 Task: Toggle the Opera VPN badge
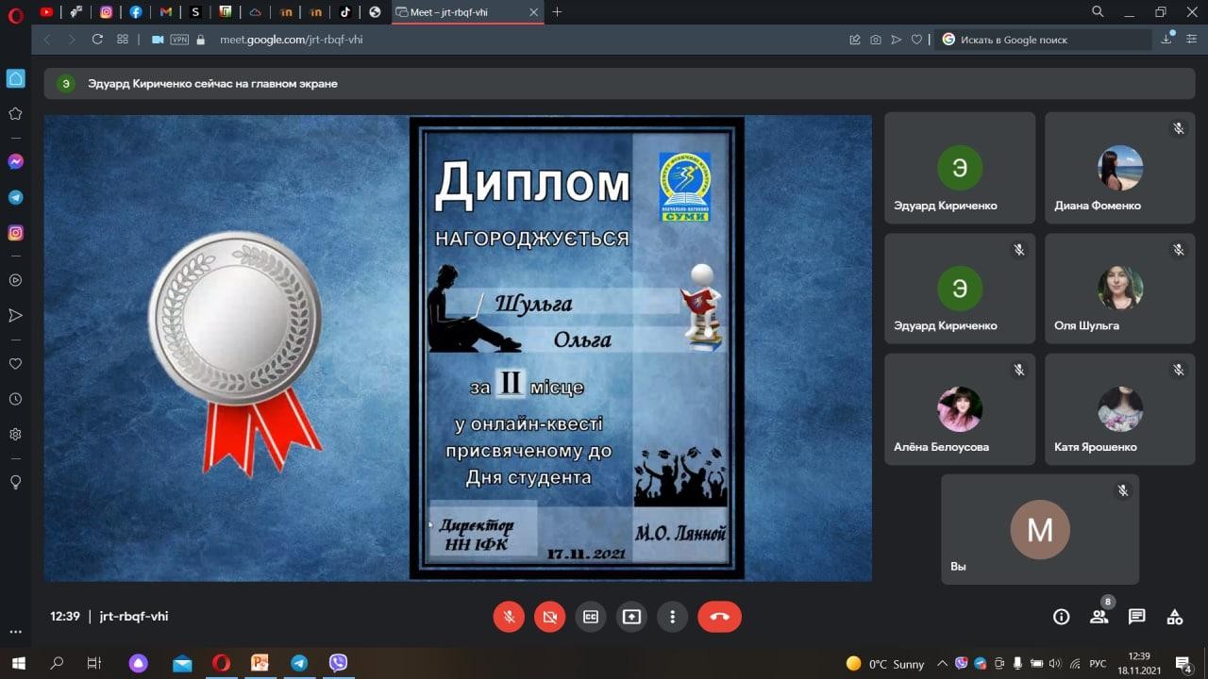pyautogui.click(x=179, y=40)
